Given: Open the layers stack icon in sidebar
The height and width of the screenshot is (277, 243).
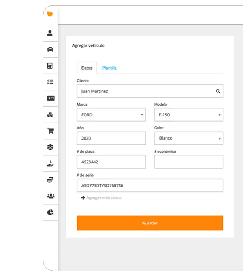Looking at the screenshot, I should [50, 147].
